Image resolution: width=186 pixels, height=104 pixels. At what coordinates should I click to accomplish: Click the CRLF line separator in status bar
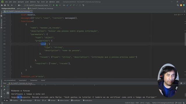137,103
